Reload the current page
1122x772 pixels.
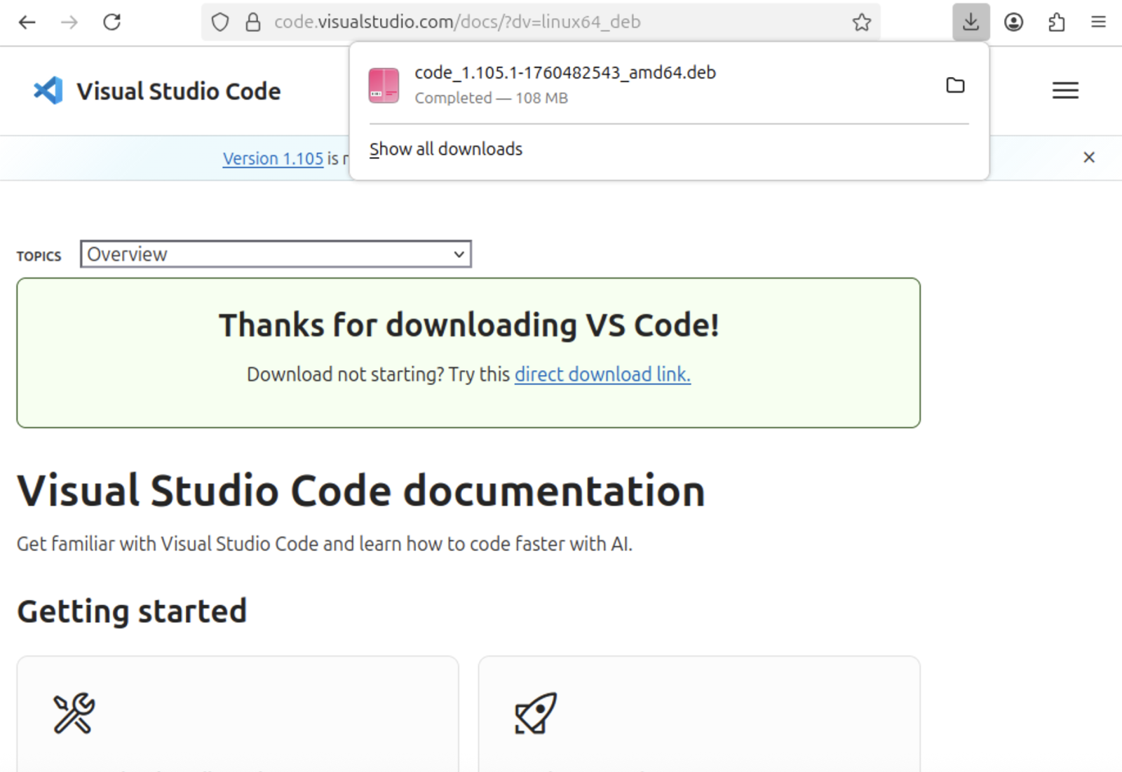[x=112, y=22]
